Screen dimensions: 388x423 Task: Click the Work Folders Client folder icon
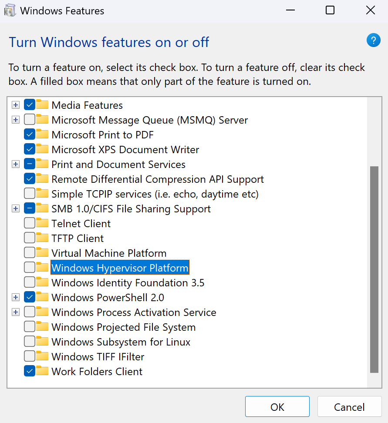tap(42, 371)
